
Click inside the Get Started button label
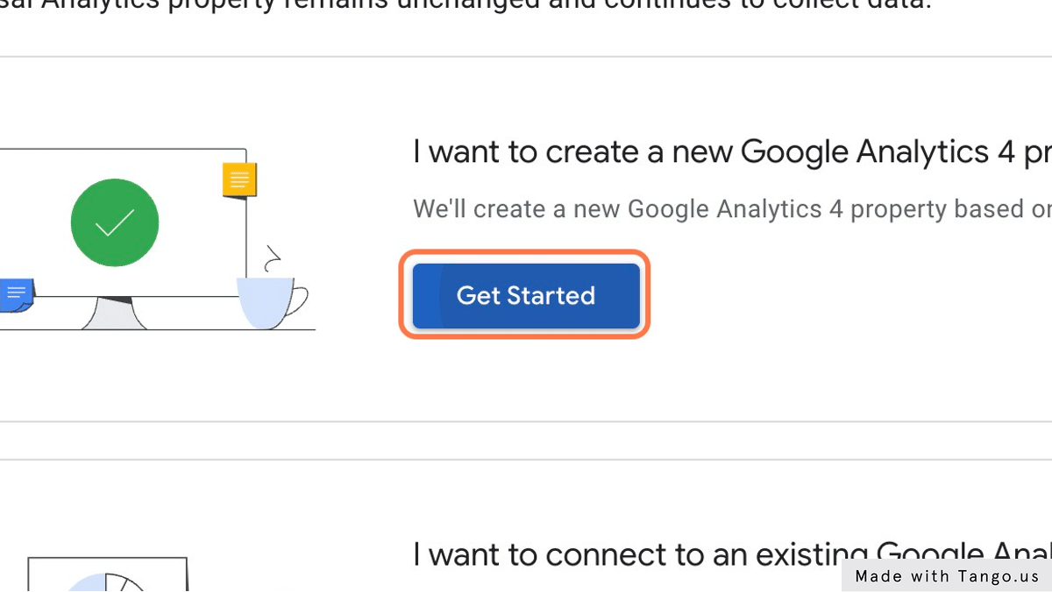(524, 295)
